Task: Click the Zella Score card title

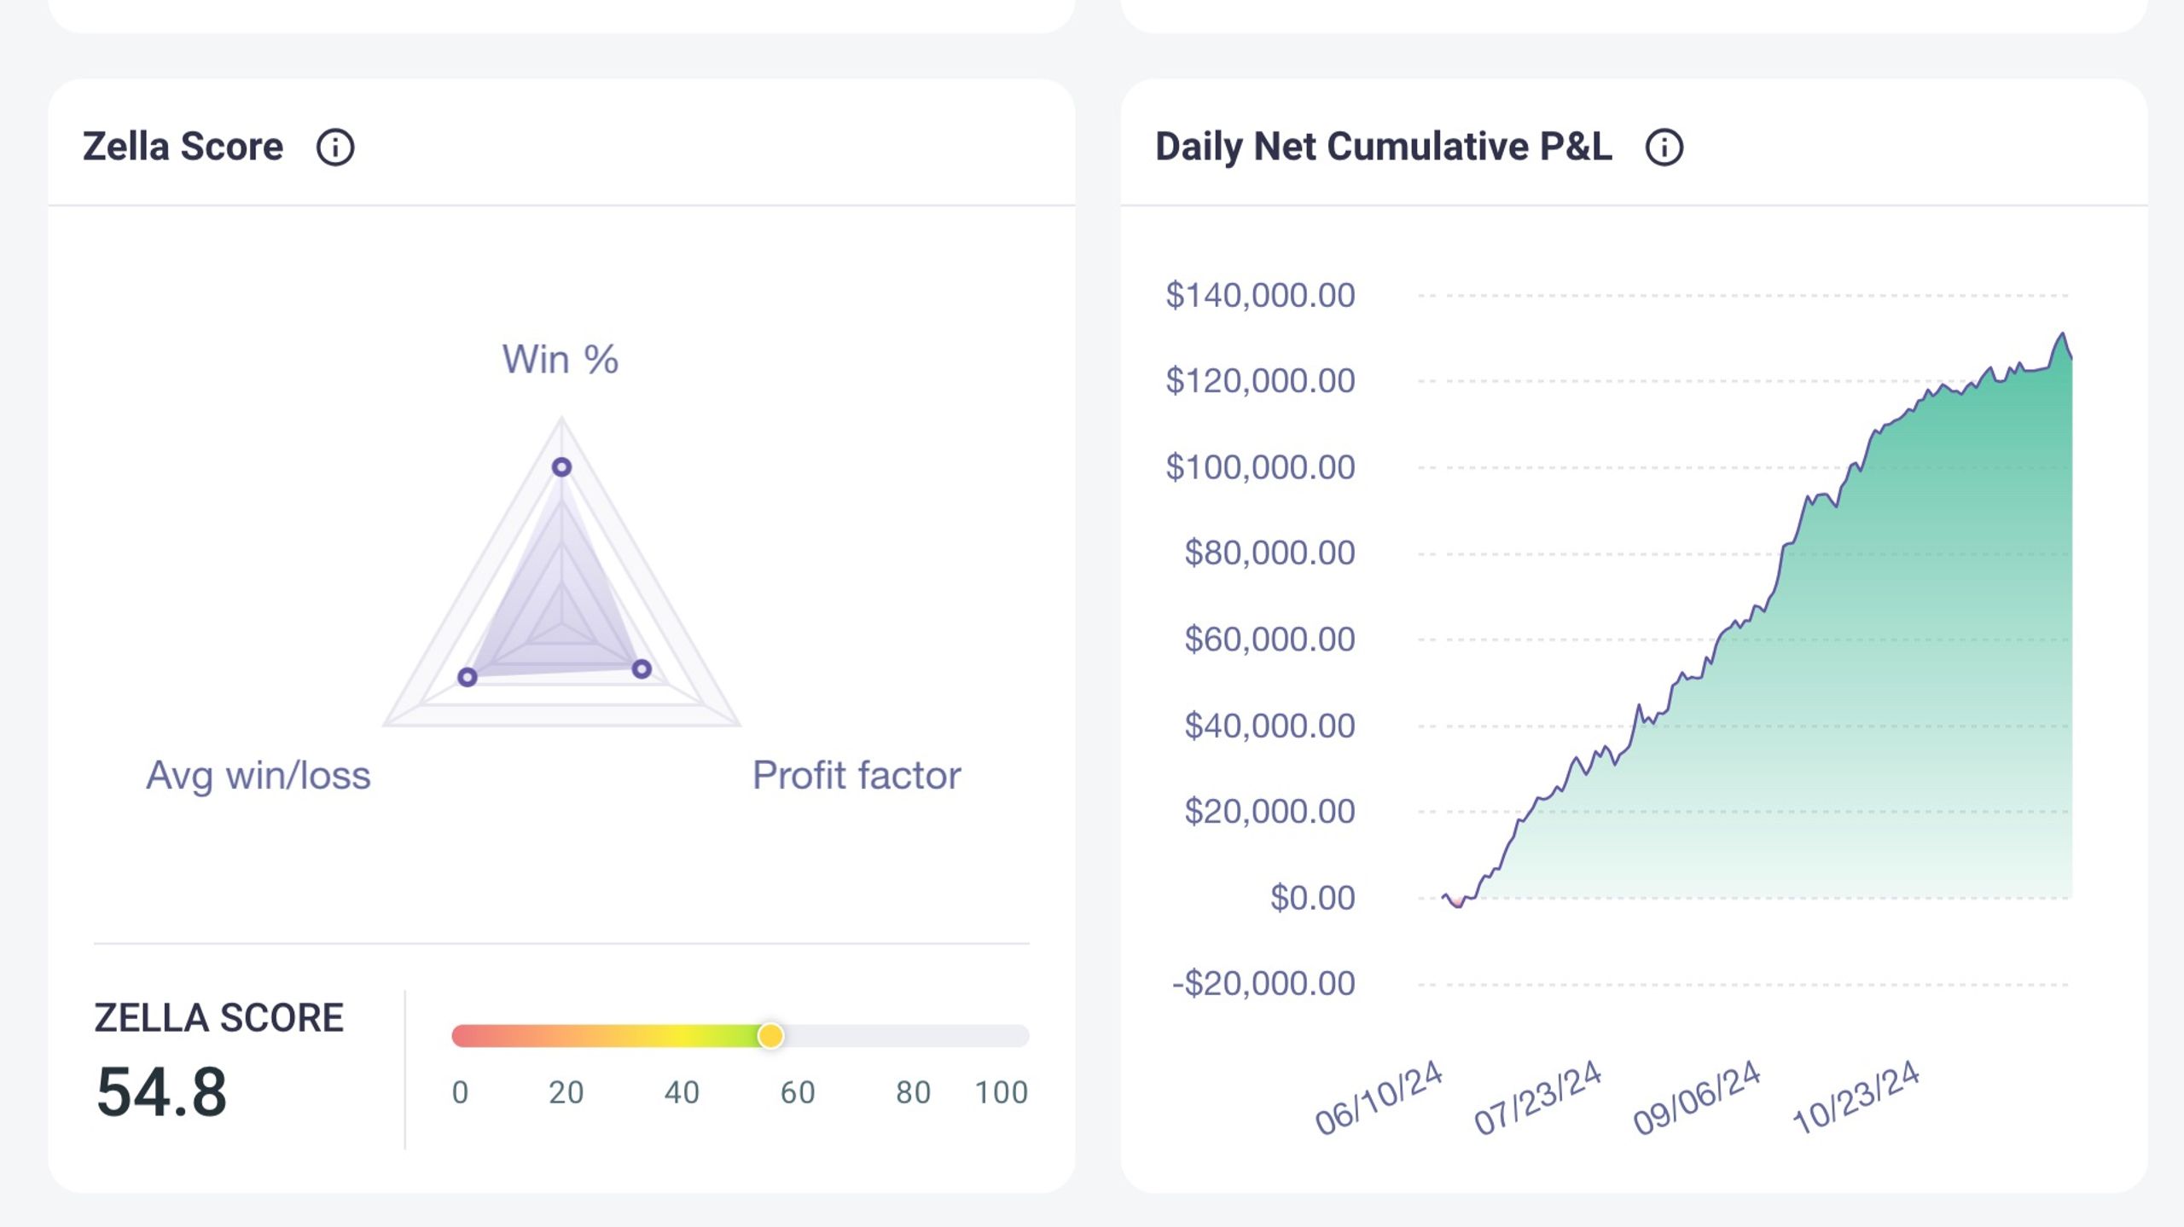Action: 183,147
